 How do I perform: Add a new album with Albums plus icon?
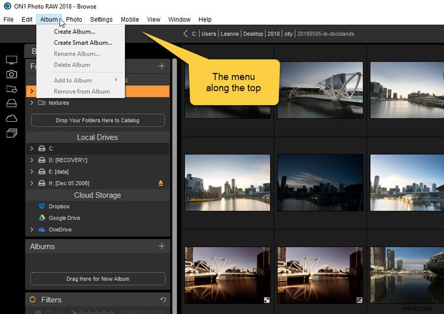(x=162, y=246)
